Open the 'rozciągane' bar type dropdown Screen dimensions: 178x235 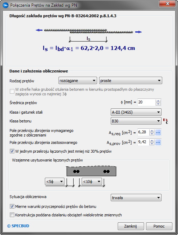tap(78, 81)
